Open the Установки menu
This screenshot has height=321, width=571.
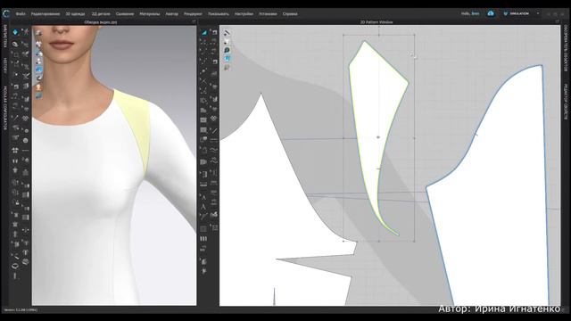[x=268, y=14]
